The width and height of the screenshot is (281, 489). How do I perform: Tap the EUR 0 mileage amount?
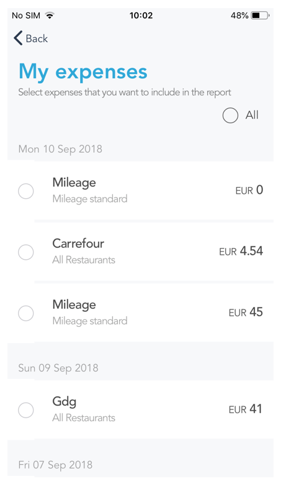pyautogui.click(x=249, y=190)
